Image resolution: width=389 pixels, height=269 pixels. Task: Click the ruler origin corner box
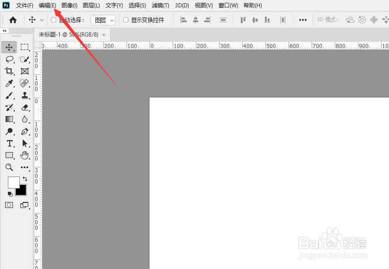(38, 45)
